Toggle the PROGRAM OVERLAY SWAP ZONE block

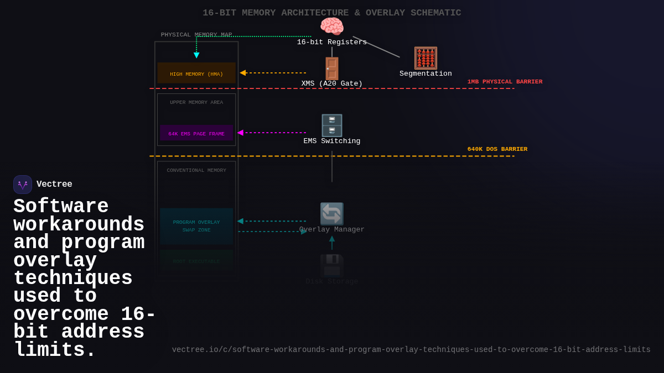point(196,226)
